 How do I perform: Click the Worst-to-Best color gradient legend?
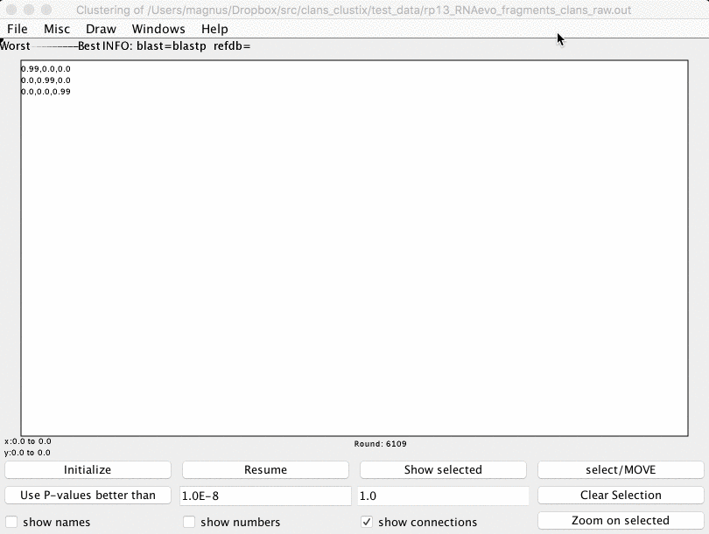tap(54, 46)
